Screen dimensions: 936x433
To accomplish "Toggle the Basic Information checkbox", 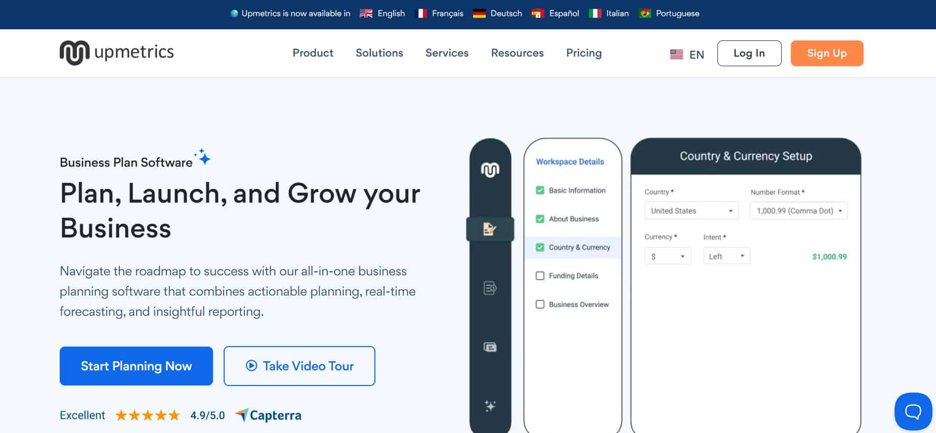I will [540, 190].
